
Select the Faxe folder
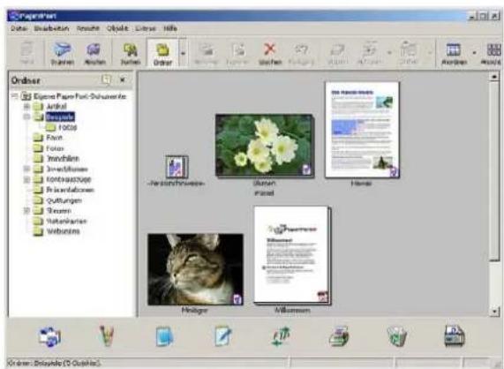pyautogui.click(x=55, y=138)
